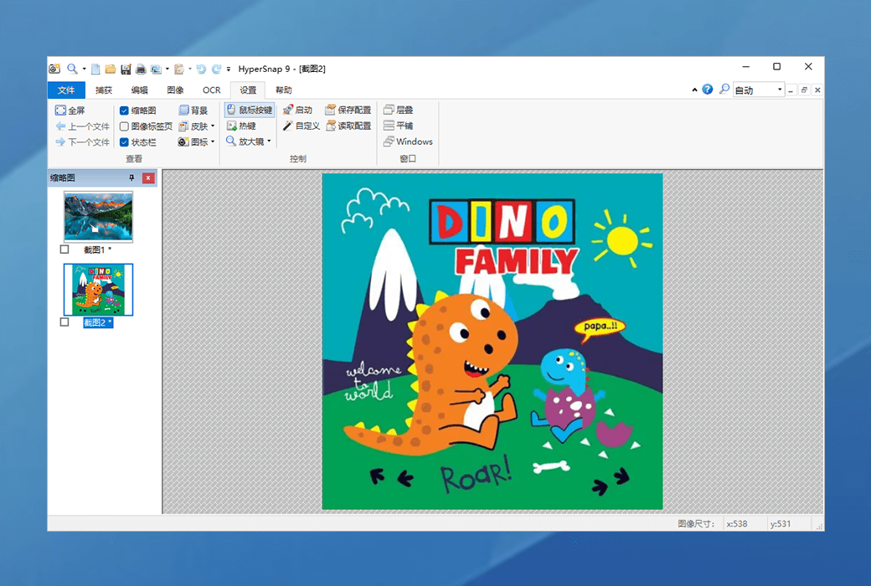Enable the 图像标签页 checkbox
Viewport: 871px width, 586px height.
[x=124, y=126]
